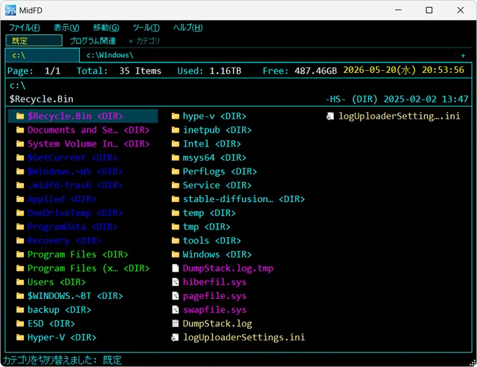Click the Applied folder icon

(x=20, y=199)
